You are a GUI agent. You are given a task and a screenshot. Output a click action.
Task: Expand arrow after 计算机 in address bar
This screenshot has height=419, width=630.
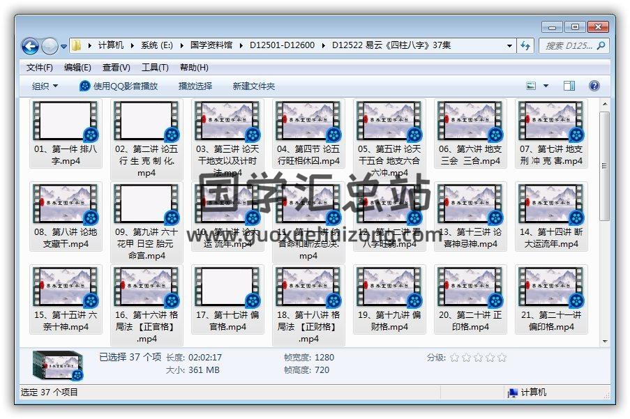coord(132,46)
